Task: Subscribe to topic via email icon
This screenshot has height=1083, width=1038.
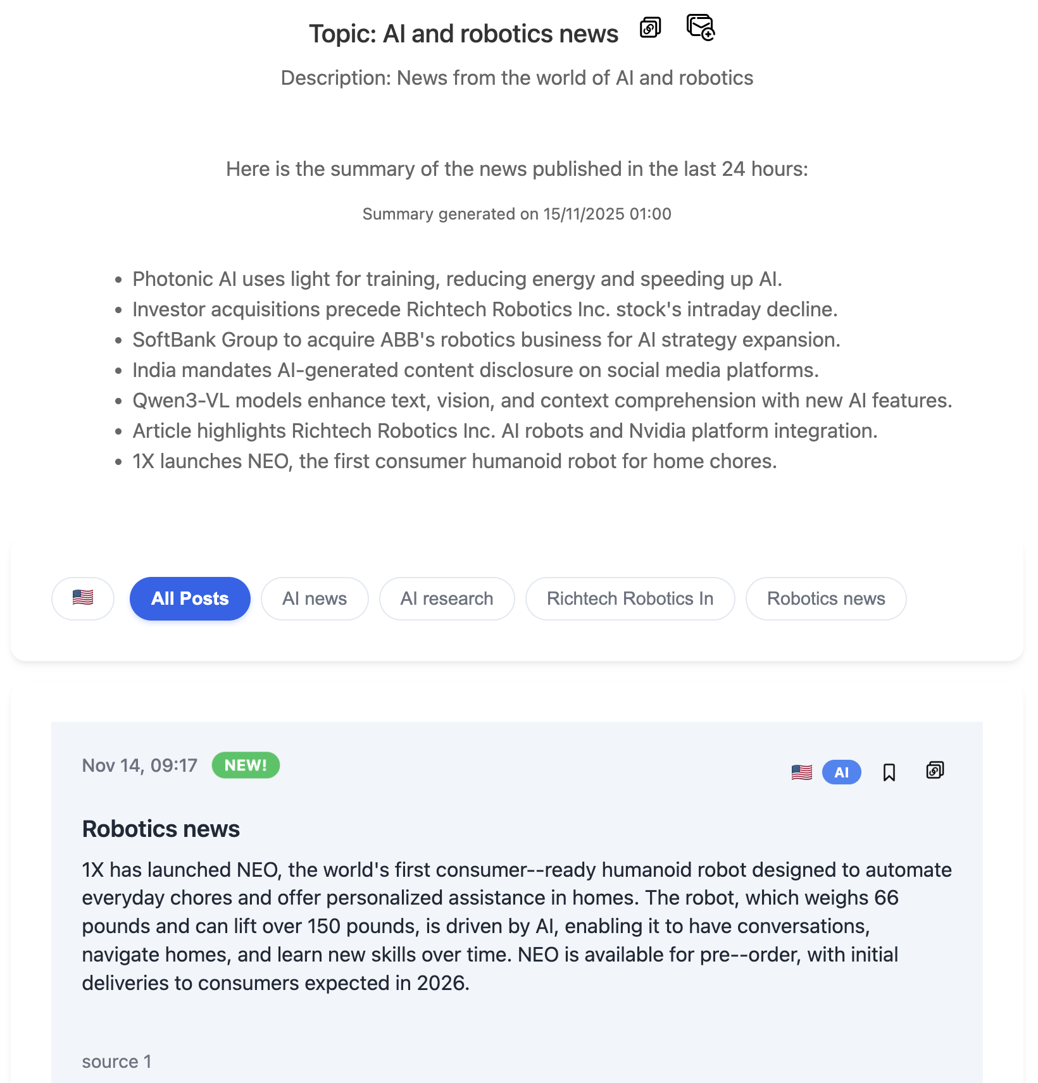Action: (700, 28)
